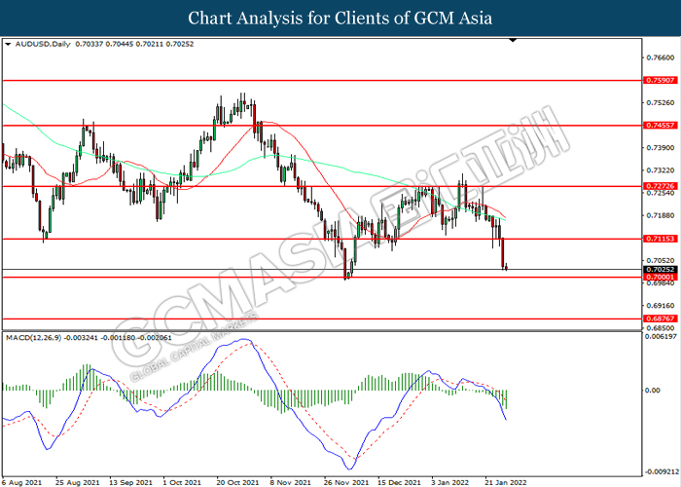This screenshot has height=487, width=681.
Task: Click the MACD scale value 0.006197
Action: [661, 337]
